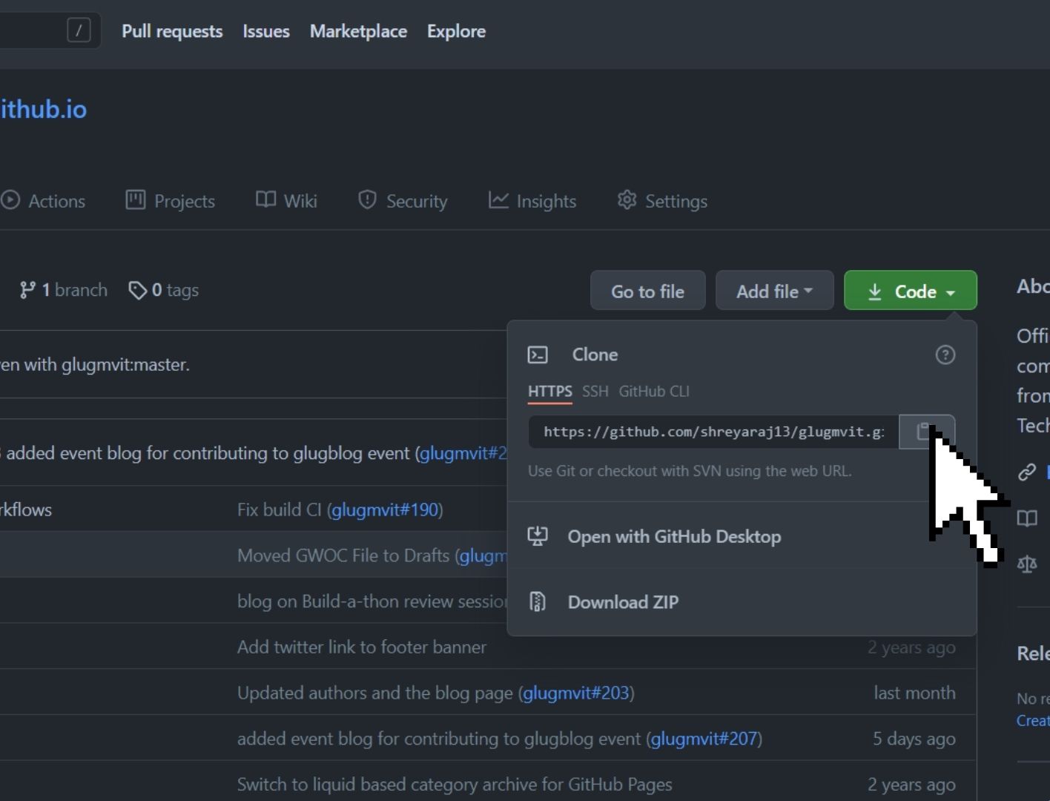
Task: Open the green Code dropdown
Action: tap(910, 291)
